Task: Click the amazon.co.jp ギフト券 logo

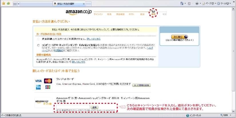Action: (43, 102)
